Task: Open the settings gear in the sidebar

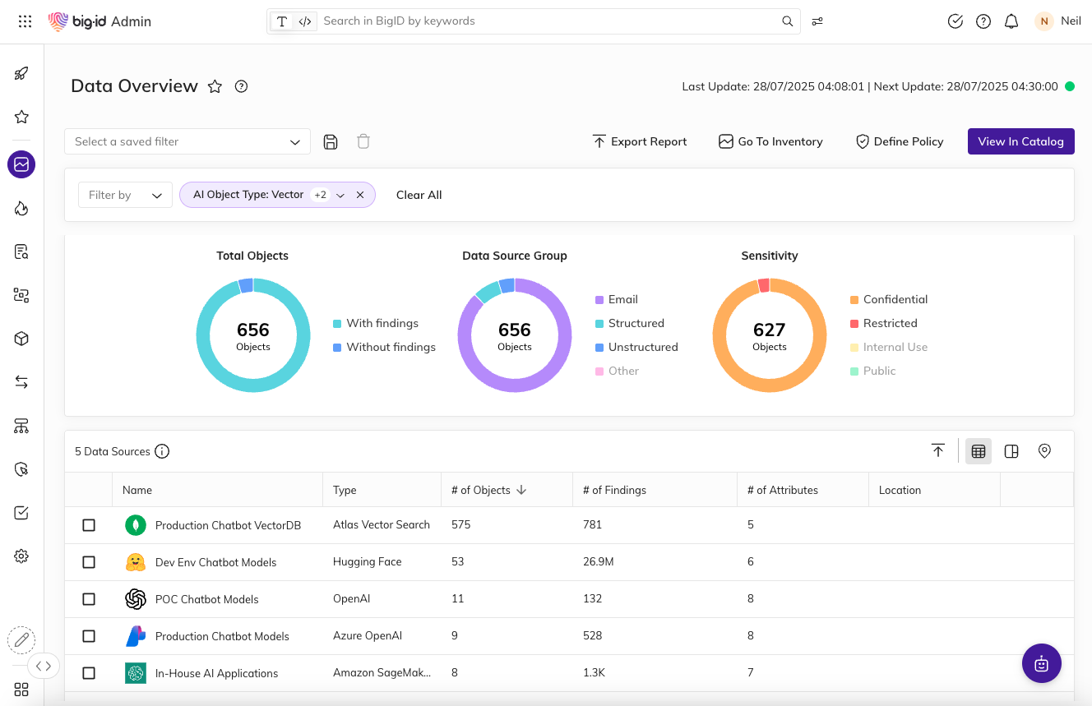Action: 21,556
